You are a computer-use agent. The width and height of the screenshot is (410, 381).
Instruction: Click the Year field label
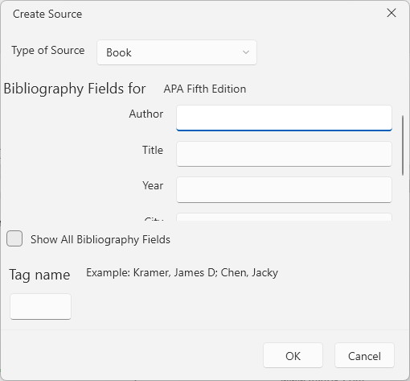(x=153, y=186)
